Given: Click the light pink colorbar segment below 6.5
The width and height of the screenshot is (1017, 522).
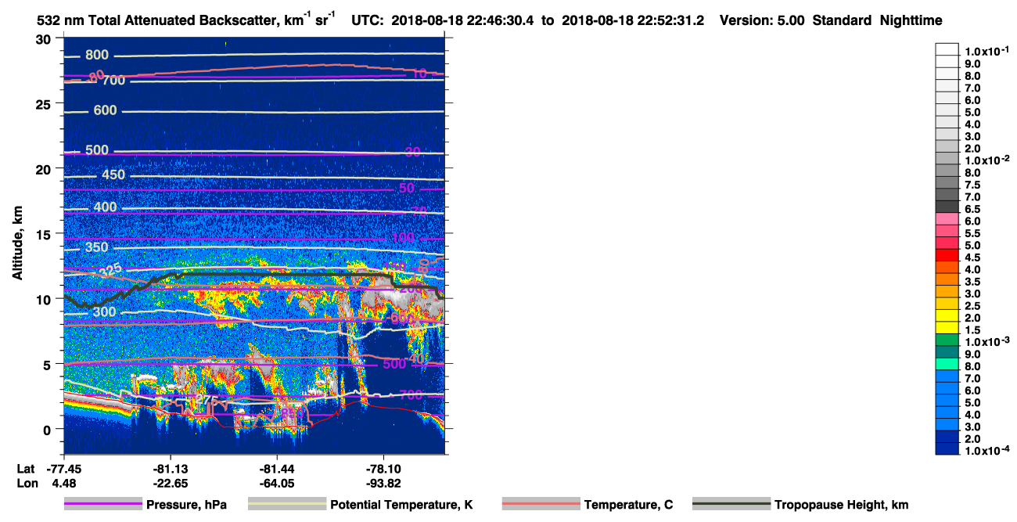Looking at the screenshot, I should [947, 218].
